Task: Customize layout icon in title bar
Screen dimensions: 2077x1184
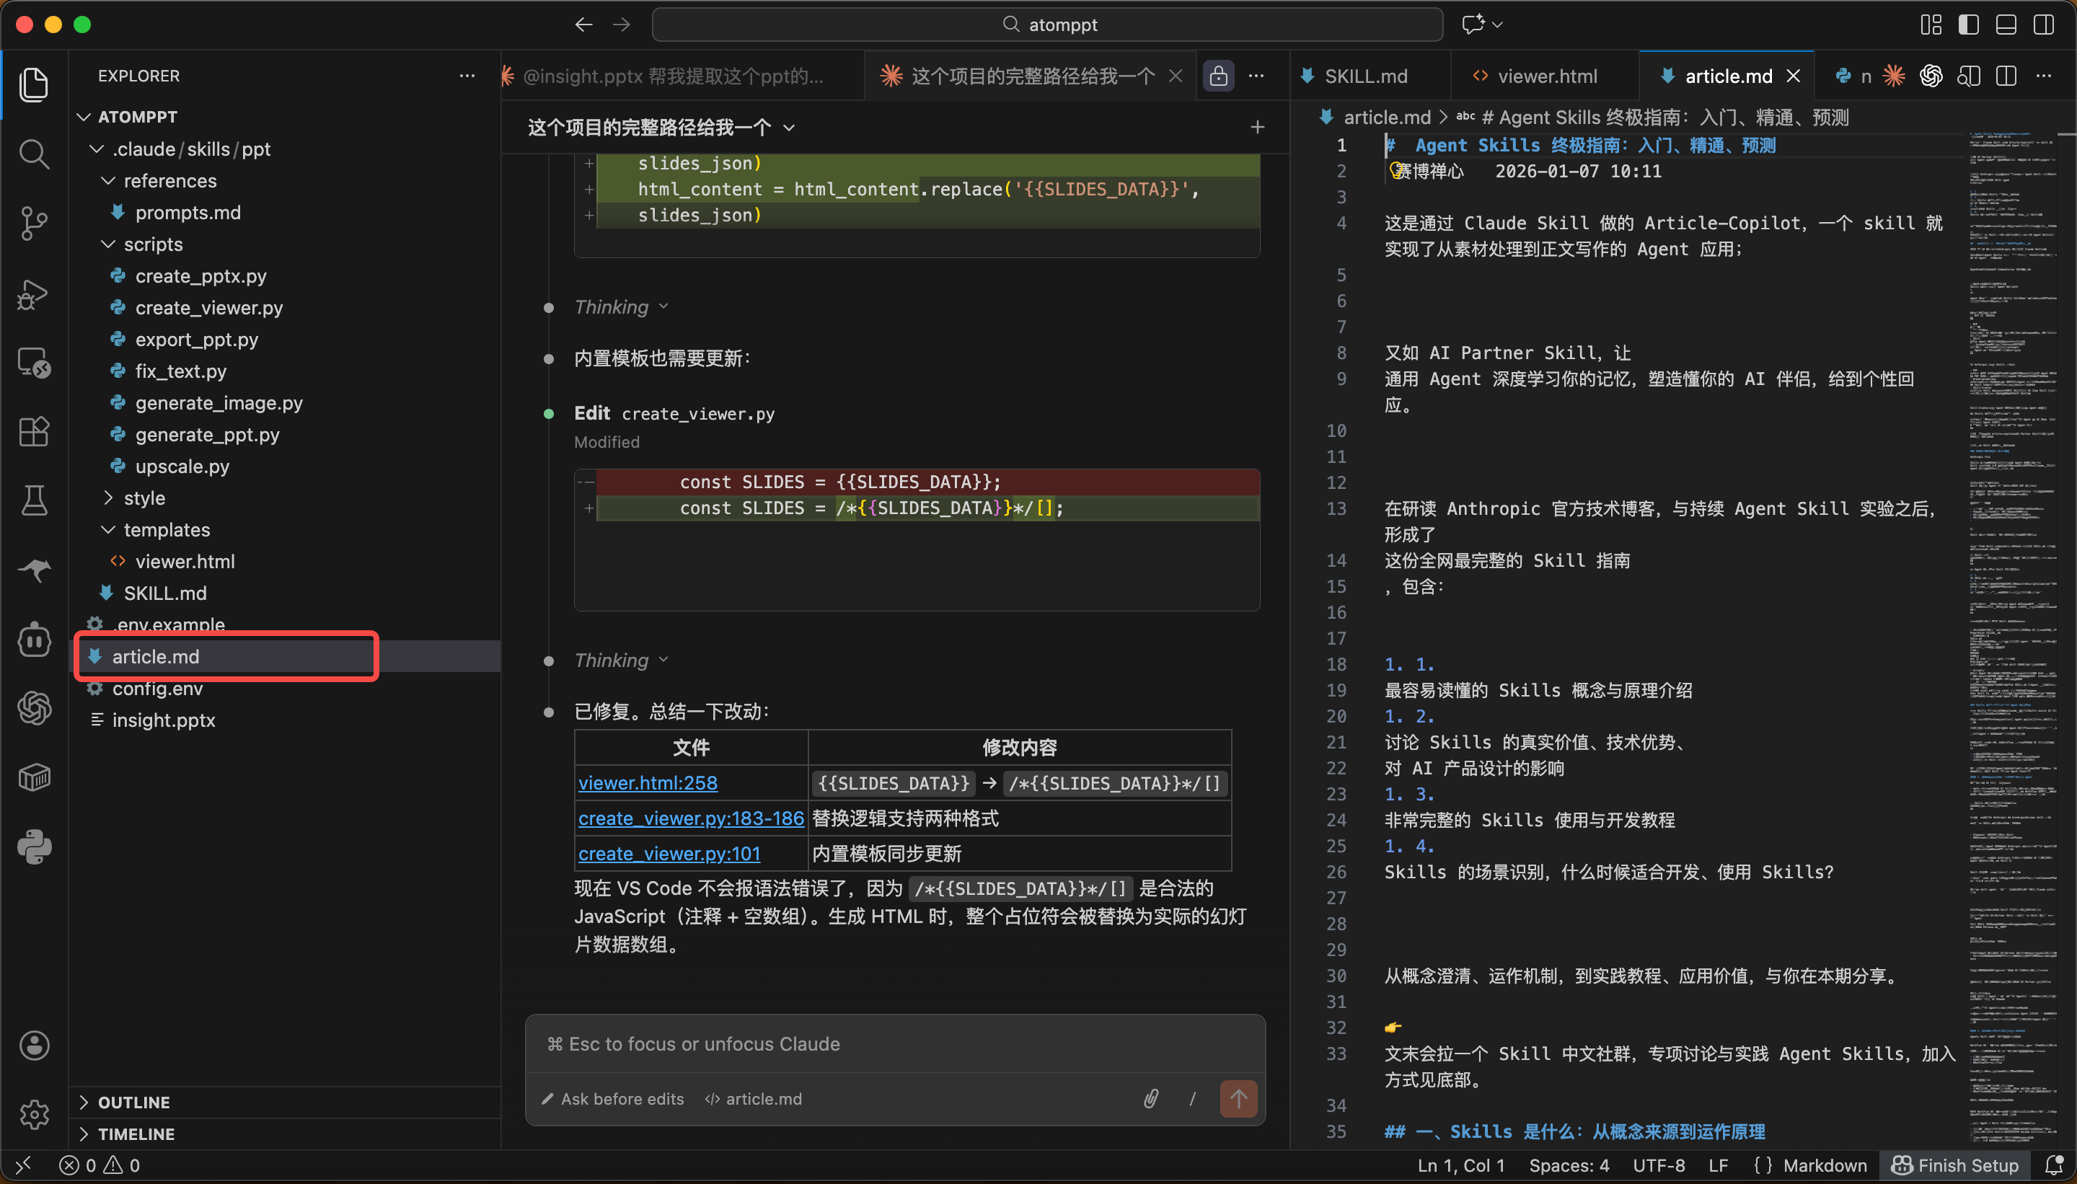Action: click(1931, 25)
